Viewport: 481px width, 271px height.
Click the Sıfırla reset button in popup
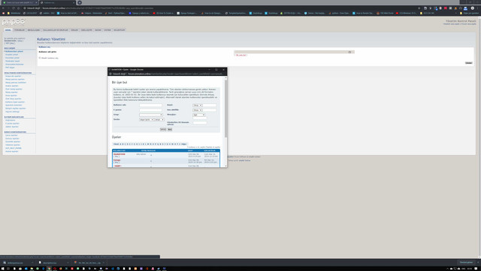click(163, 129)
